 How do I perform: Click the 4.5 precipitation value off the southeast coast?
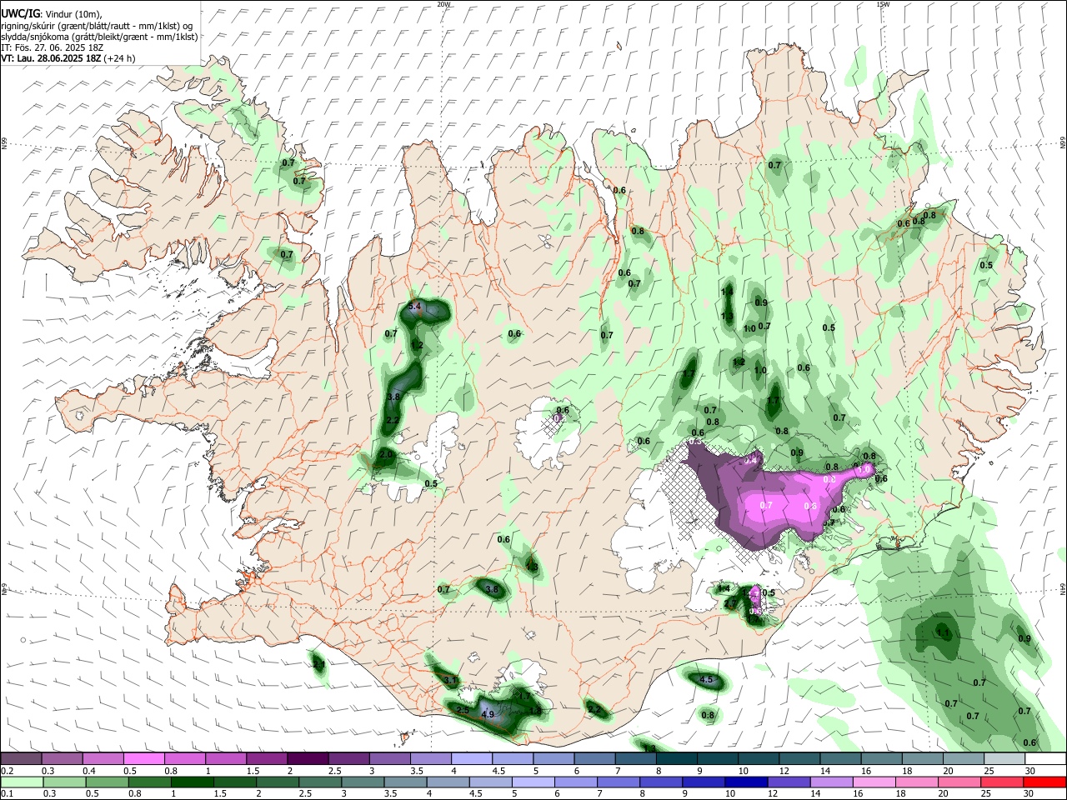point(707,680)
